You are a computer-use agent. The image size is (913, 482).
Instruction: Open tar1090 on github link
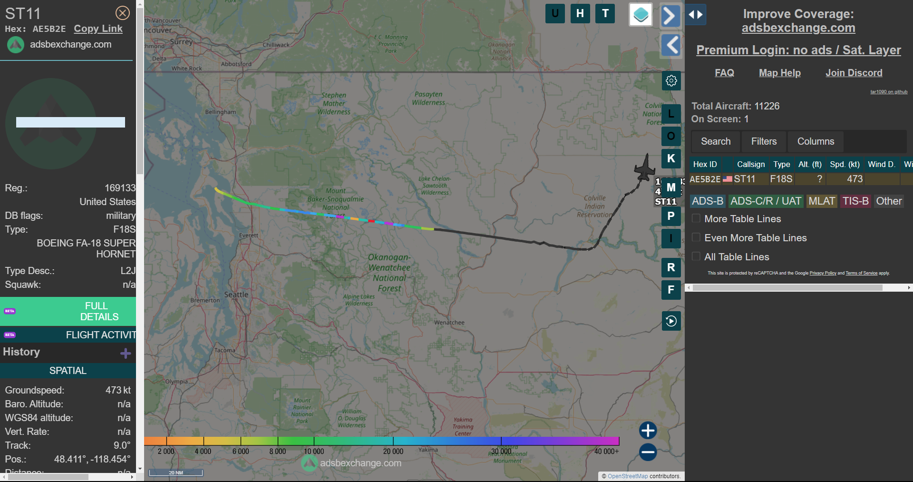point(889,92)
